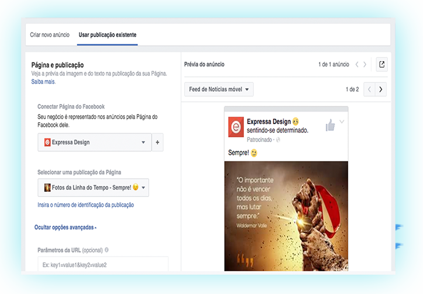423x294 pixels.
Task: Click the quote image in the ad preview
Action: coord(286,216)
